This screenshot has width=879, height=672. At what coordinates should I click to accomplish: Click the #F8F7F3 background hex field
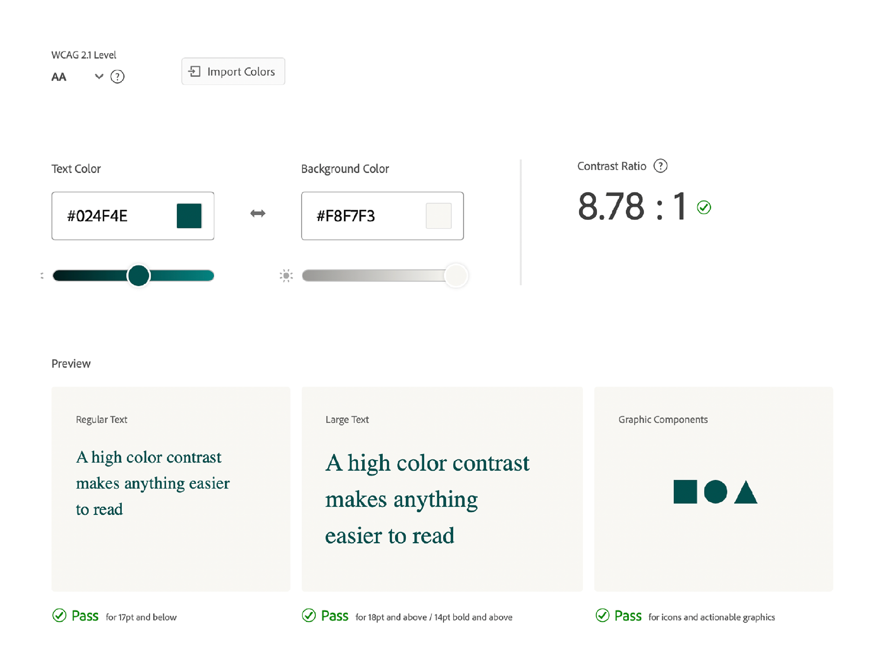[346, 216]
